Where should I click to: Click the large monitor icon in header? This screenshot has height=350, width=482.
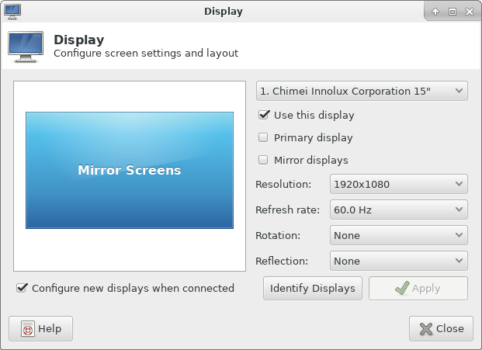coord(26,47)
